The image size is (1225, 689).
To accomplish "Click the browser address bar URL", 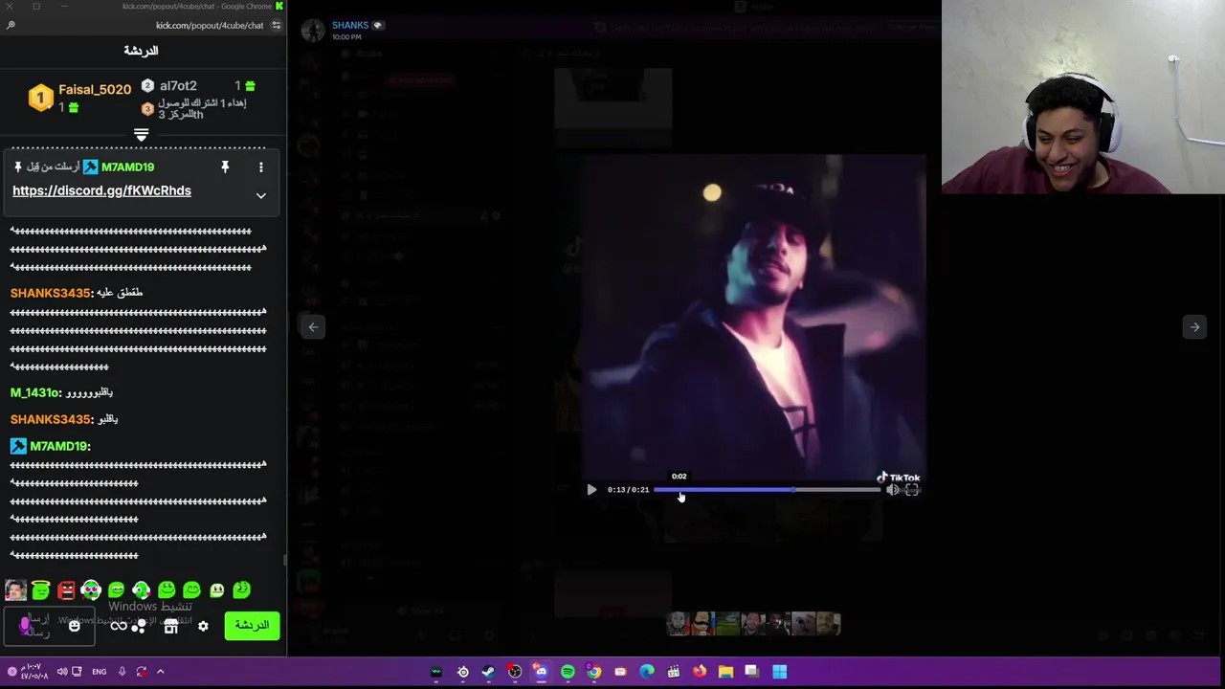I will point(210,26).
